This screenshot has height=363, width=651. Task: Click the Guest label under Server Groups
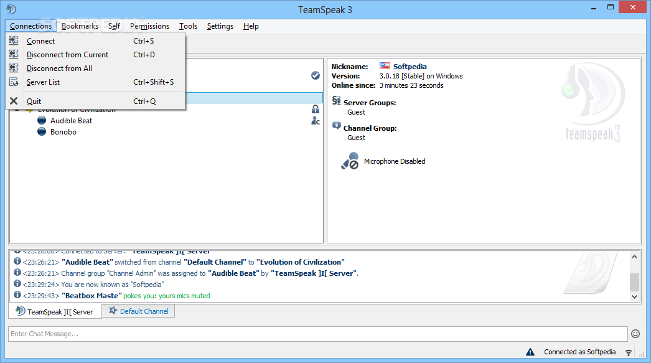[356, 112]
